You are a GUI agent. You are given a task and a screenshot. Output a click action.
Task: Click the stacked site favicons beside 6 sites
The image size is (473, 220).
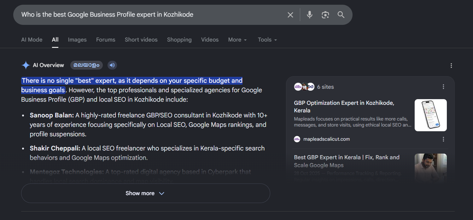point(304,87)
